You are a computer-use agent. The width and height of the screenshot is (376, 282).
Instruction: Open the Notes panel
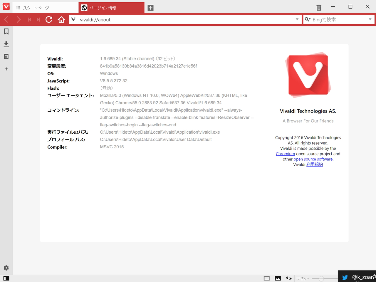pos(6,56)
